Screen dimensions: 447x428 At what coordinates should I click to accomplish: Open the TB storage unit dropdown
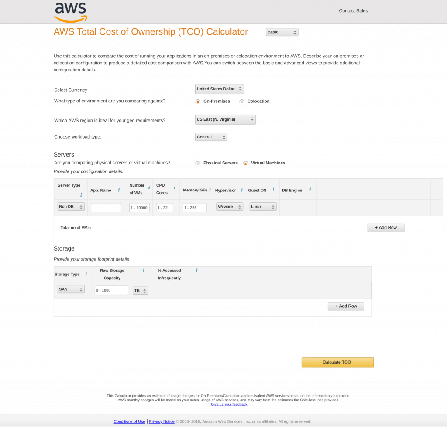[140, 291]
